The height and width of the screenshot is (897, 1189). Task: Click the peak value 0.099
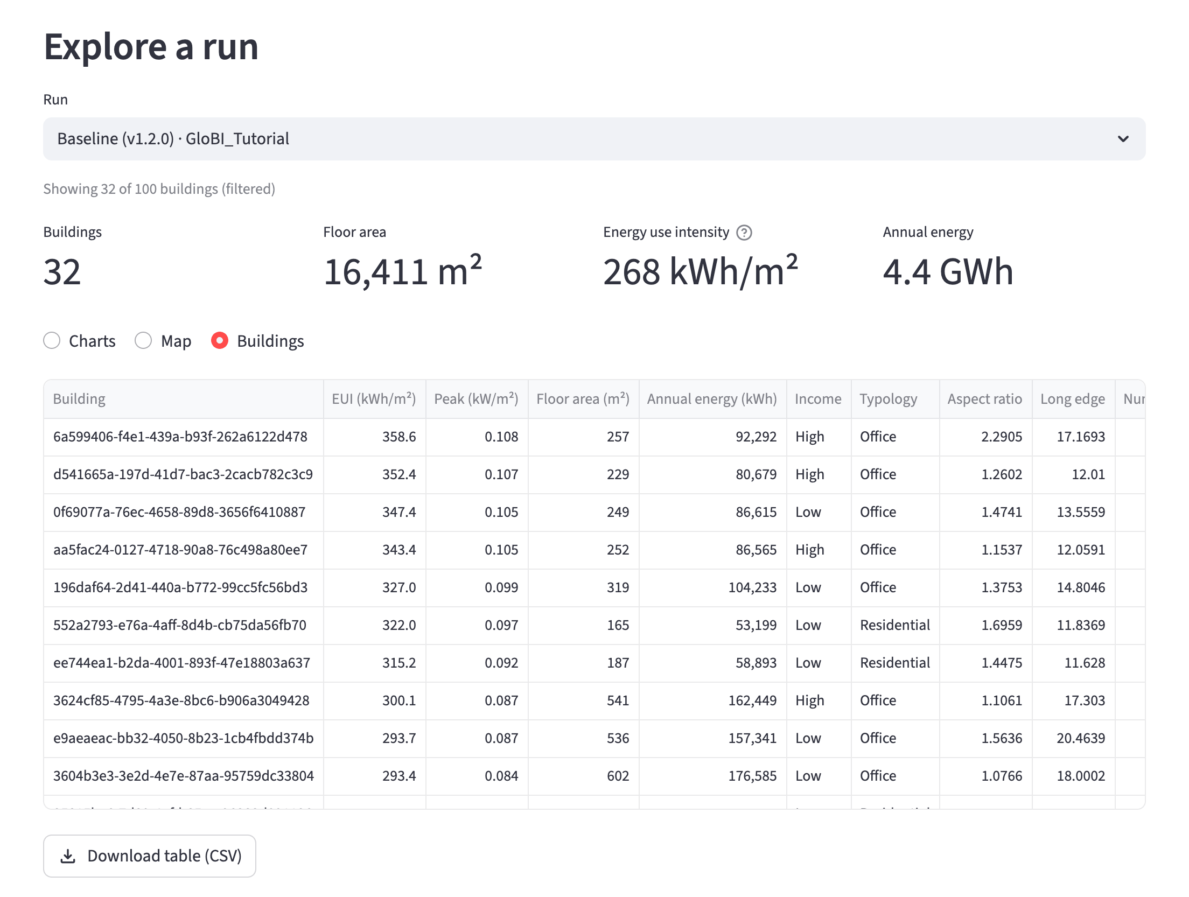pos(501,587)
